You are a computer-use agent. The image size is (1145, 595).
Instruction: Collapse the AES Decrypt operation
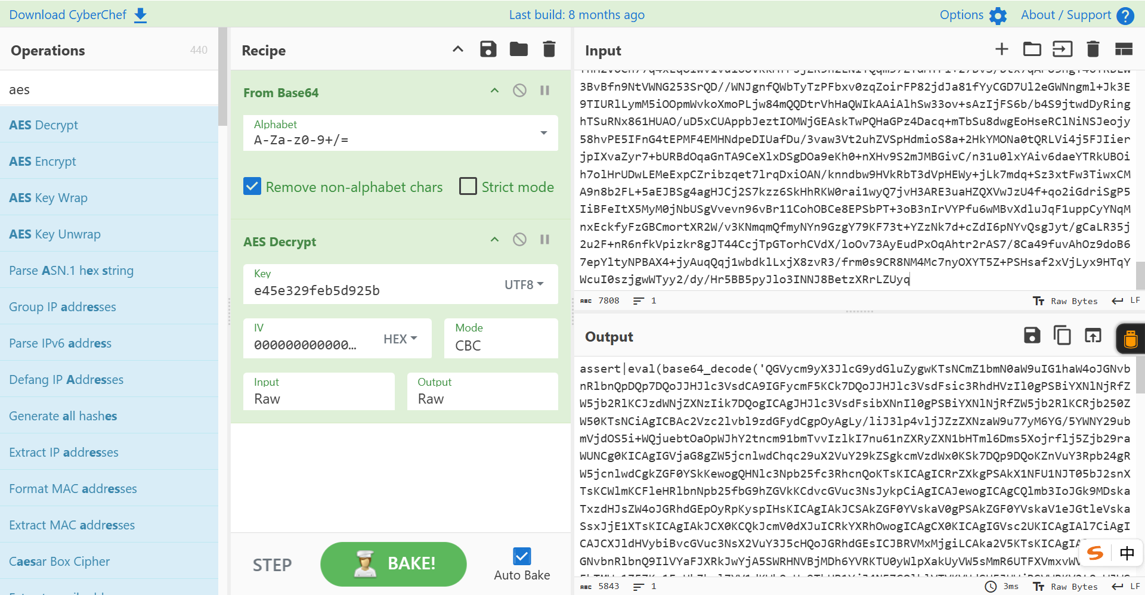494,239
